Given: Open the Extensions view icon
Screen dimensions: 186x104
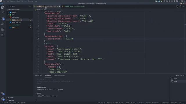Looking at the screenshot, I should 3,29.
